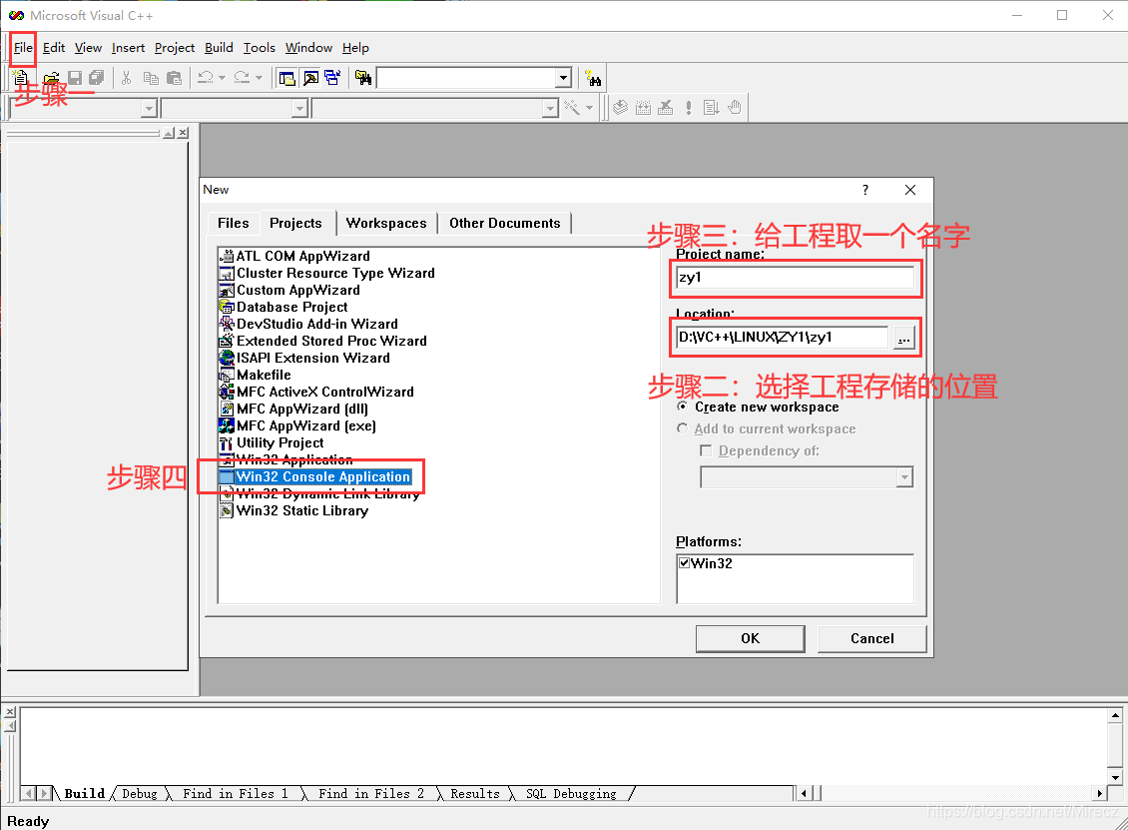
Task: Open the WizardBar members combo dropdown
Action: tap(550, 108)
